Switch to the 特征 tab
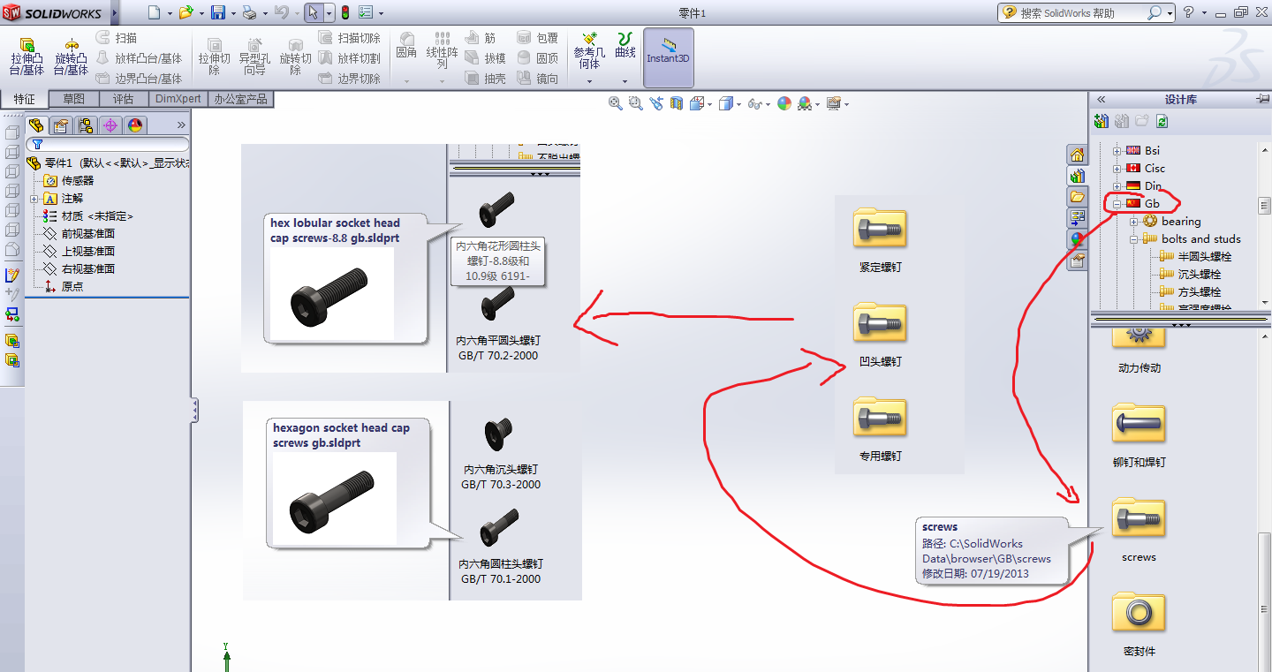Viewport: 1272px width, 672px height. click(25, 99)
